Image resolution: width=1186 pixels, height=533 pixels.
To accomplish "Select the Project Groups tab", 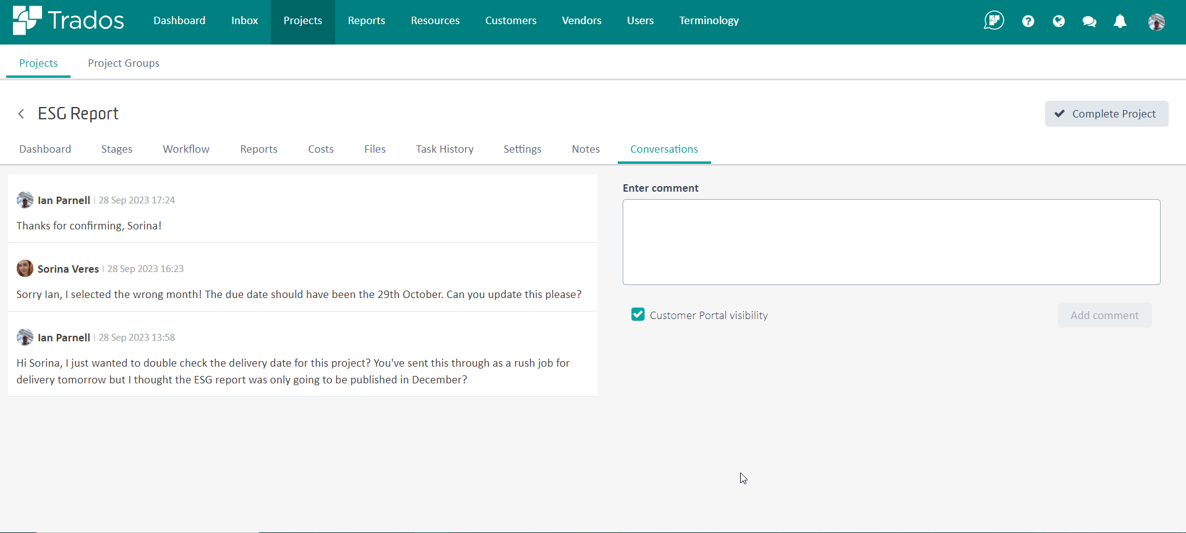I will tap(124, 63).
